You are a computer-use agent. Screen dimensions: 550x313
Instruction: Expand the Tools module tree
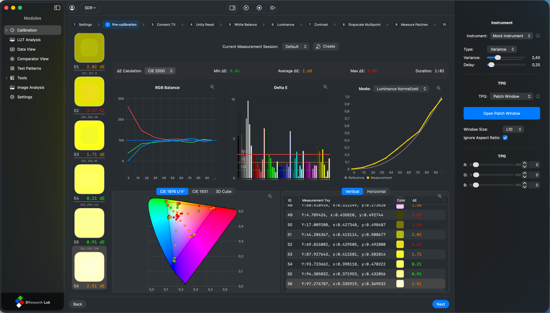(x=7, y=78)
